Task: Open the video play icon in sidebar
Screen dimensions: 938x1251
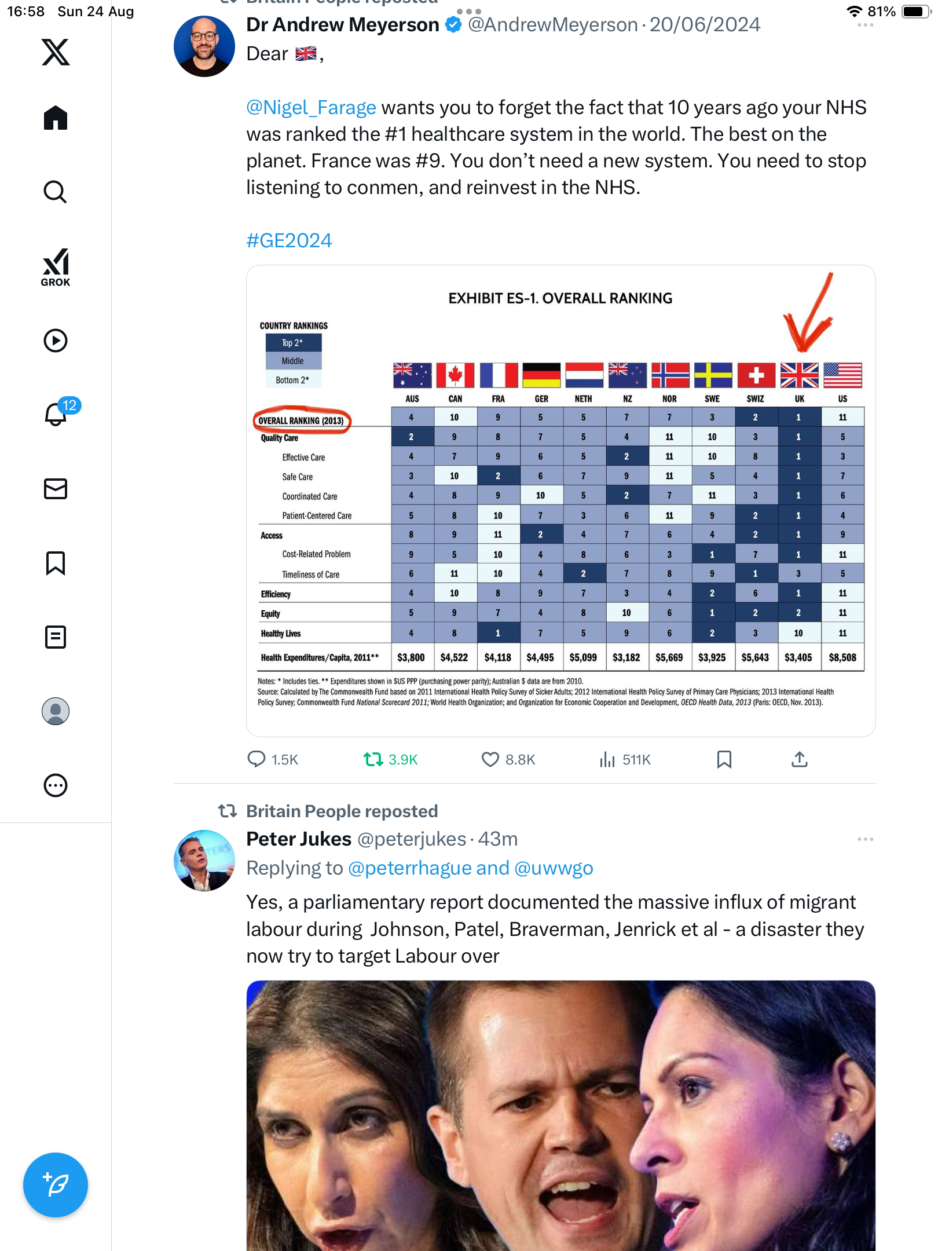Action: [56, 341]
